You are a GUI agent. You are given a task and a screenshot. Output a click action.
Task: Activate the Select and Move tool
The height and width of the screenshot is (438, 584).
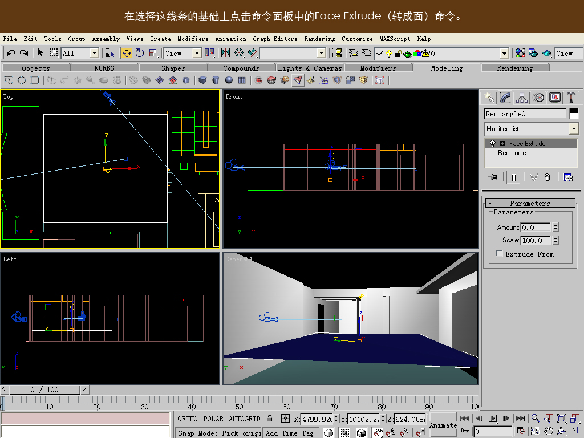pos(127,53)
